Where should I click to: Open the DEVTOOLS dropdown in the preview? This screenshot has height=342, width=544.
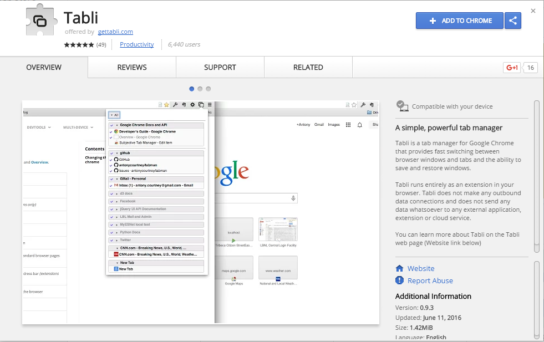click(x=39, y=127)
